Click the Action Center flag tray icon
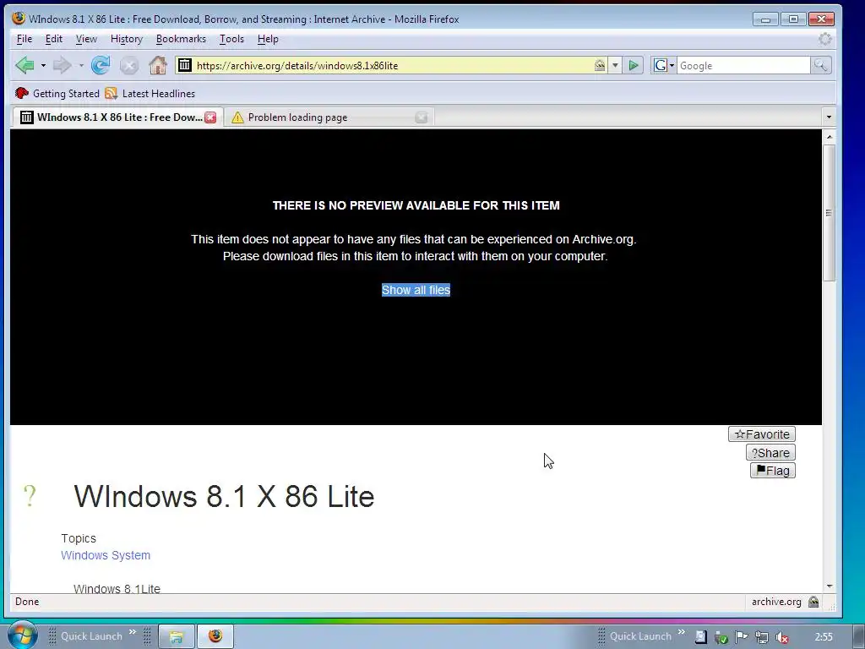 tap(742, 637)
